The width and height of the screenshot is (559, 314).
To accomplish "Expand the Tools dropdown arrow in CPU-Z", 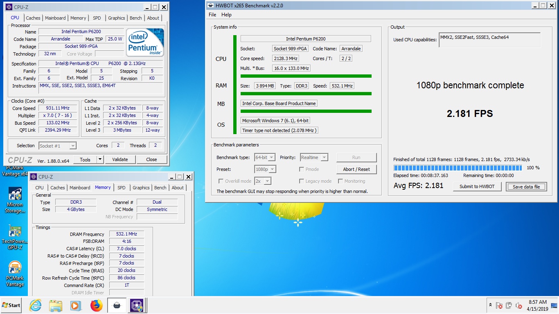I will [x=100, y=159].
